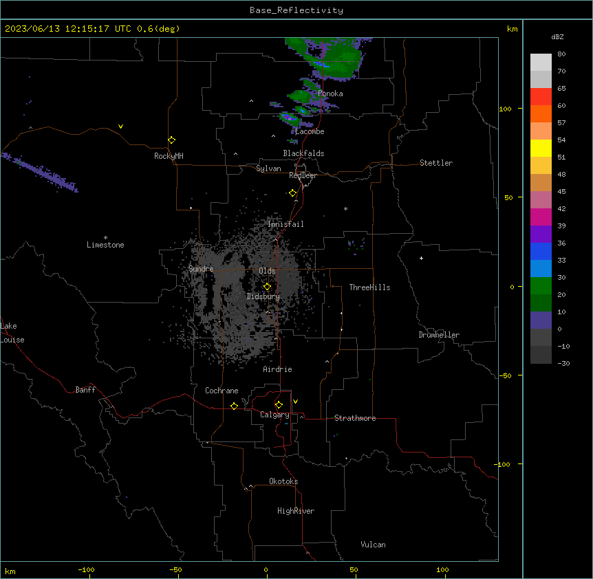This screenshot has width=593, height=579.
Task: Click the strong echo cell northwest of Lacombe
Action: pyautogui.click(x=290, y=118)
